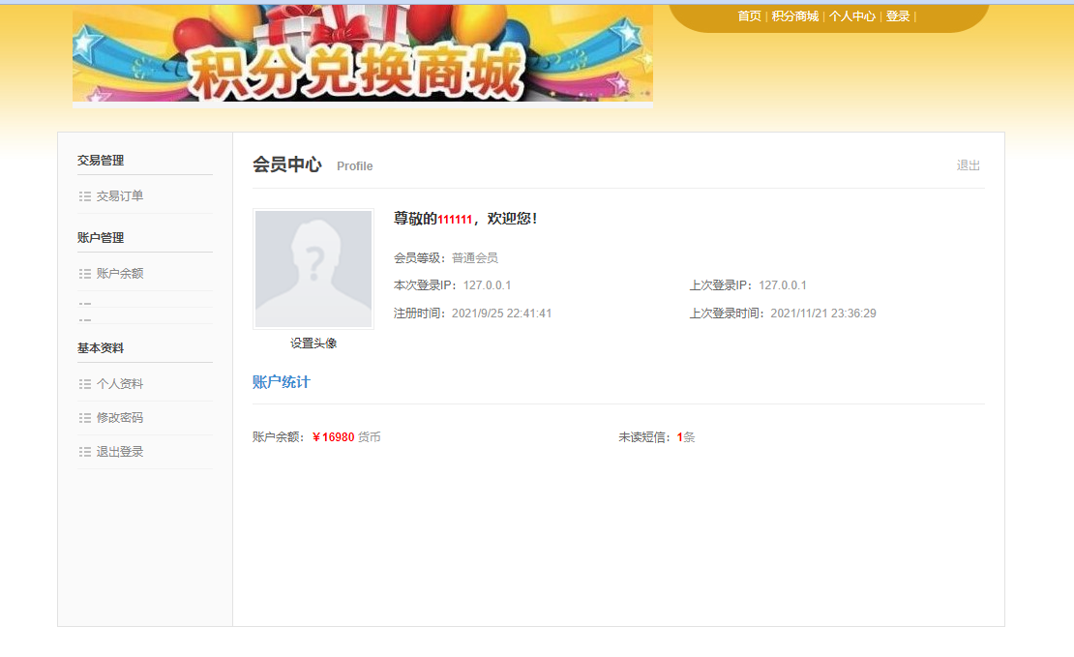Screen dimensions: 1074x657
Task: Click the list icon beside 退出登录
Action: (85, 452)
